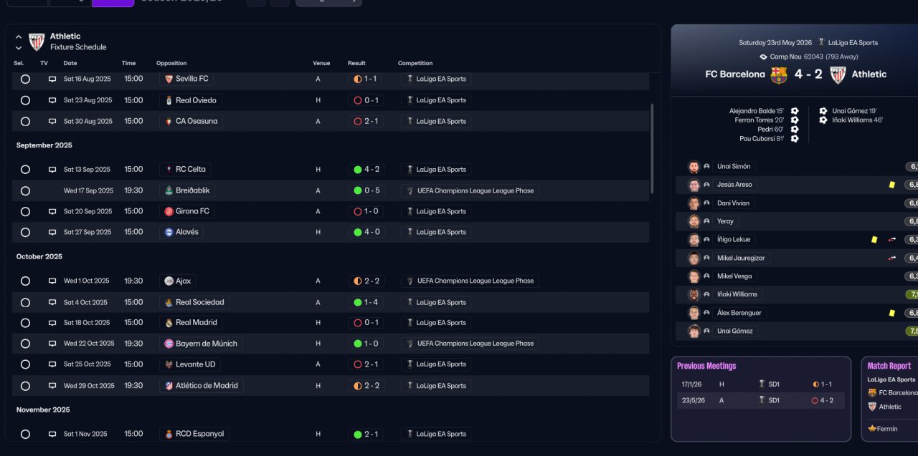The width and height of the screenshot is (918, 456).
Task: Select the Breiðablik fixture radio button
Action: coord(25,191)
